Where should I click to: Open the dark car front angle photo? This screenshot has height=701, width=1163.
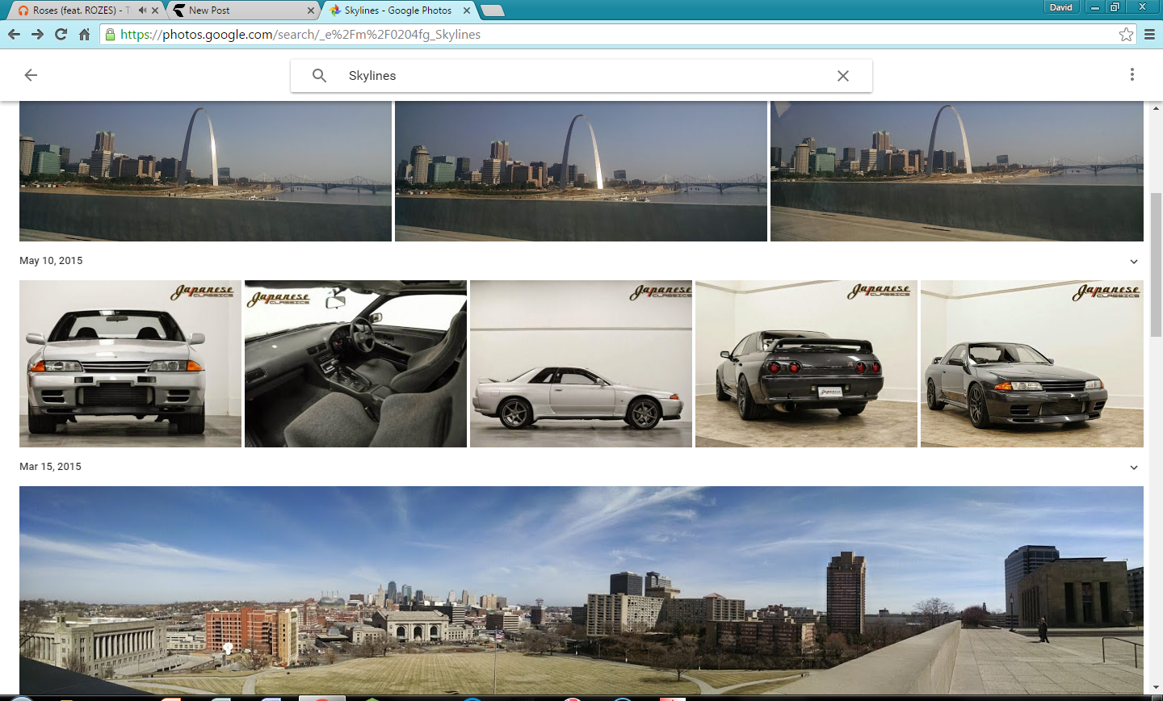(x=1032, y=363)
